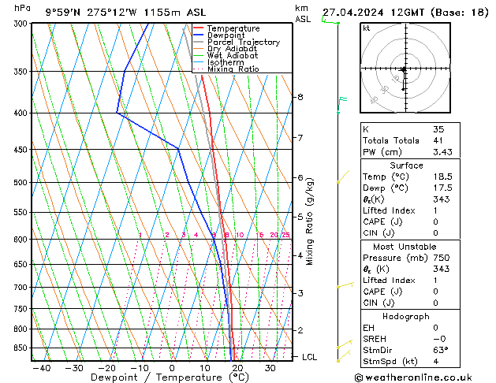Screen dimensions: 496x383
Task: Click the green wind barb at 400 hPa
Action: (341, 106)
